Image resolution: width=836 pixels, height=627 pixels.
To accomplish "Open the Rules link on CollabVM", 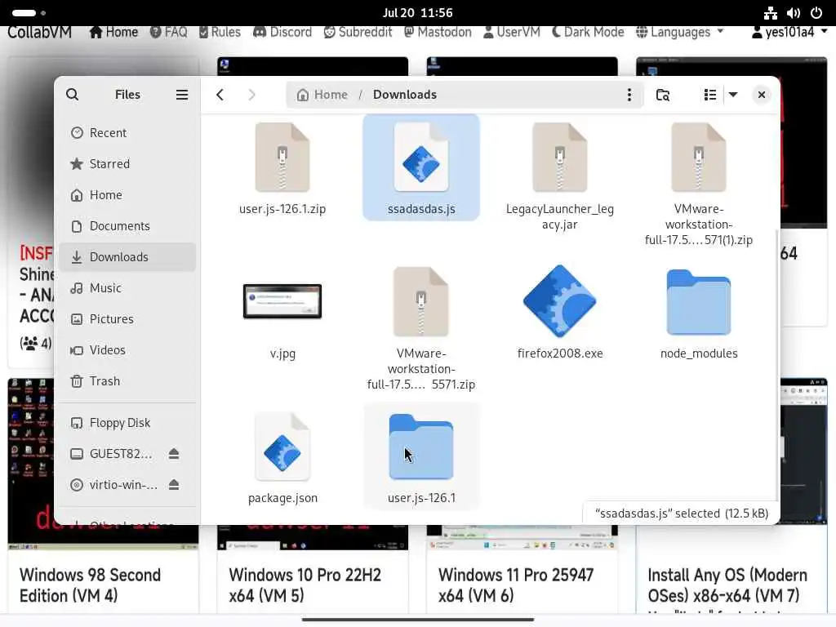I will click(220, 32).
